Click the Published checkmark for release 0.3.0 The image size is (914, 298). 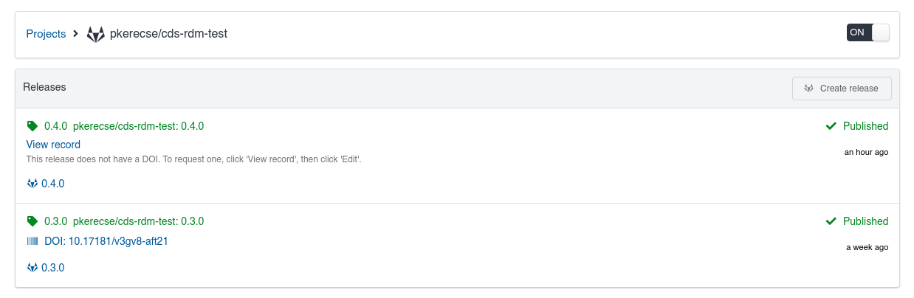(x=831, y=221)
